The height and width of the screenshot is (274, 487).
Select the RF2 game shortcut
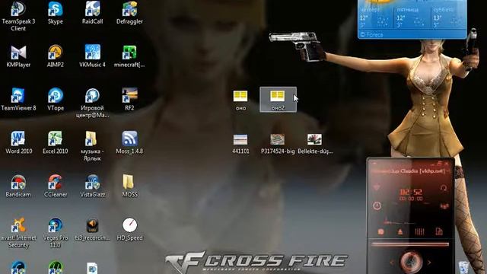(x=129, y=100)
